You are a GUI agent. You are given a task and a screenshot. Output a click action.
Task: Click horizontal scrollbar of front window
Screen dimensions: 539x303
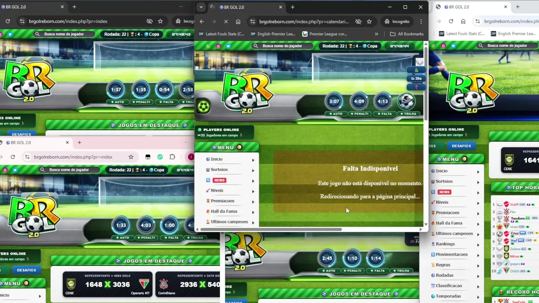click(x=271, y=229)
